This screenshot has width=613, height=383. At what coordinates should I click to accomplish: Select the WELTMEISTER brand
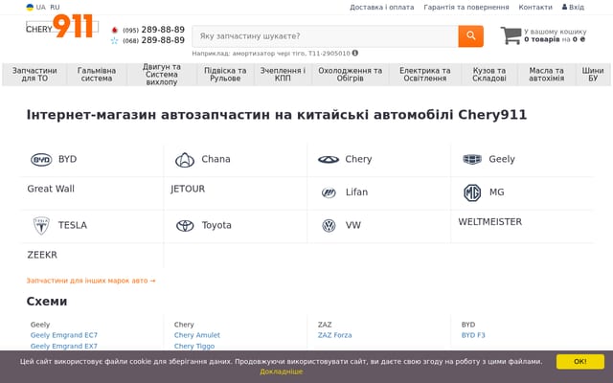[489, 222]
